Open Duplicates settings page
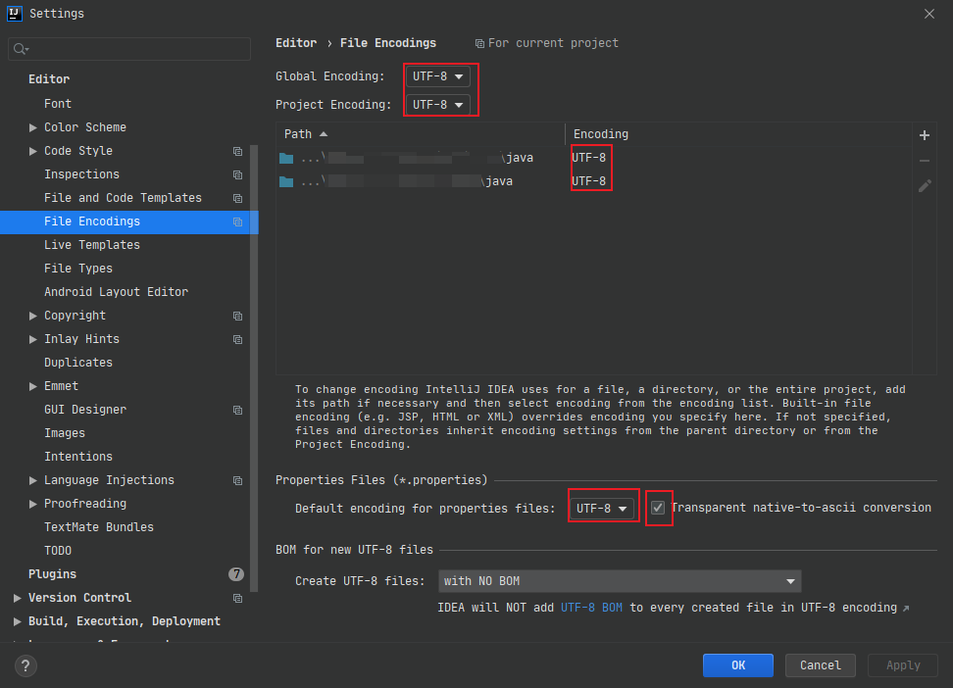 click(78, 363)
